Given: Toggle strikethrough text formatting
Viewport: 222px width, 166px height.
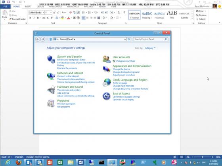Looking at the screenshot, I should [x=44, y=18].
